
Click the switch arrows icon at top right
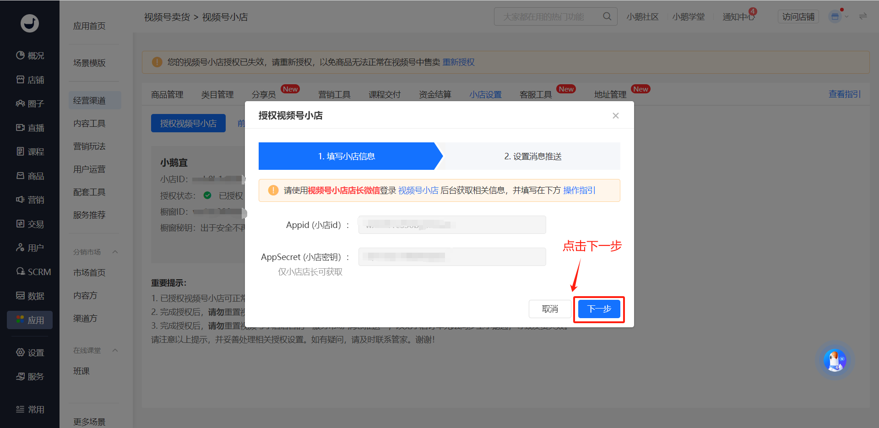(x=863, y=16)
